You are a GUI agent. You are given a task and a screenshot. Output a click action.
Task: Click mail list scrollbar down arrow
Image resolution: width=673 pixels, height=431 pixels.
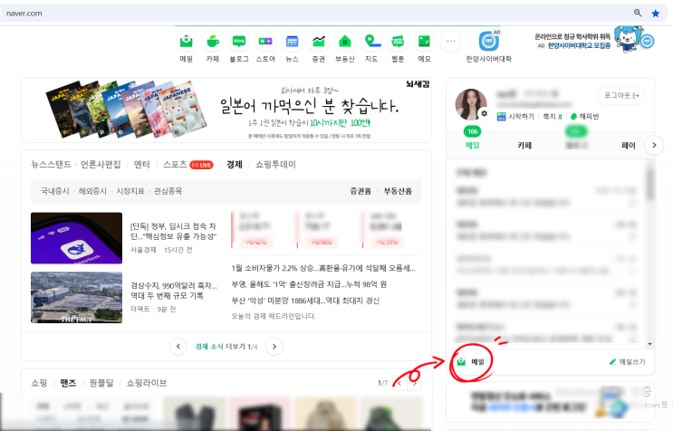[649, 344]
